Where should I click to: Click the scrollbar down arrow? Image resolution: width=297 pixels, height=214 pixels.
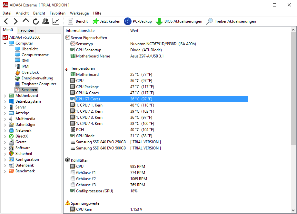pos(293,210)
